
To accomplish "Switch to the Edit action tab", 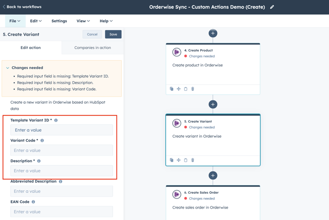I will tap(31, 48).
